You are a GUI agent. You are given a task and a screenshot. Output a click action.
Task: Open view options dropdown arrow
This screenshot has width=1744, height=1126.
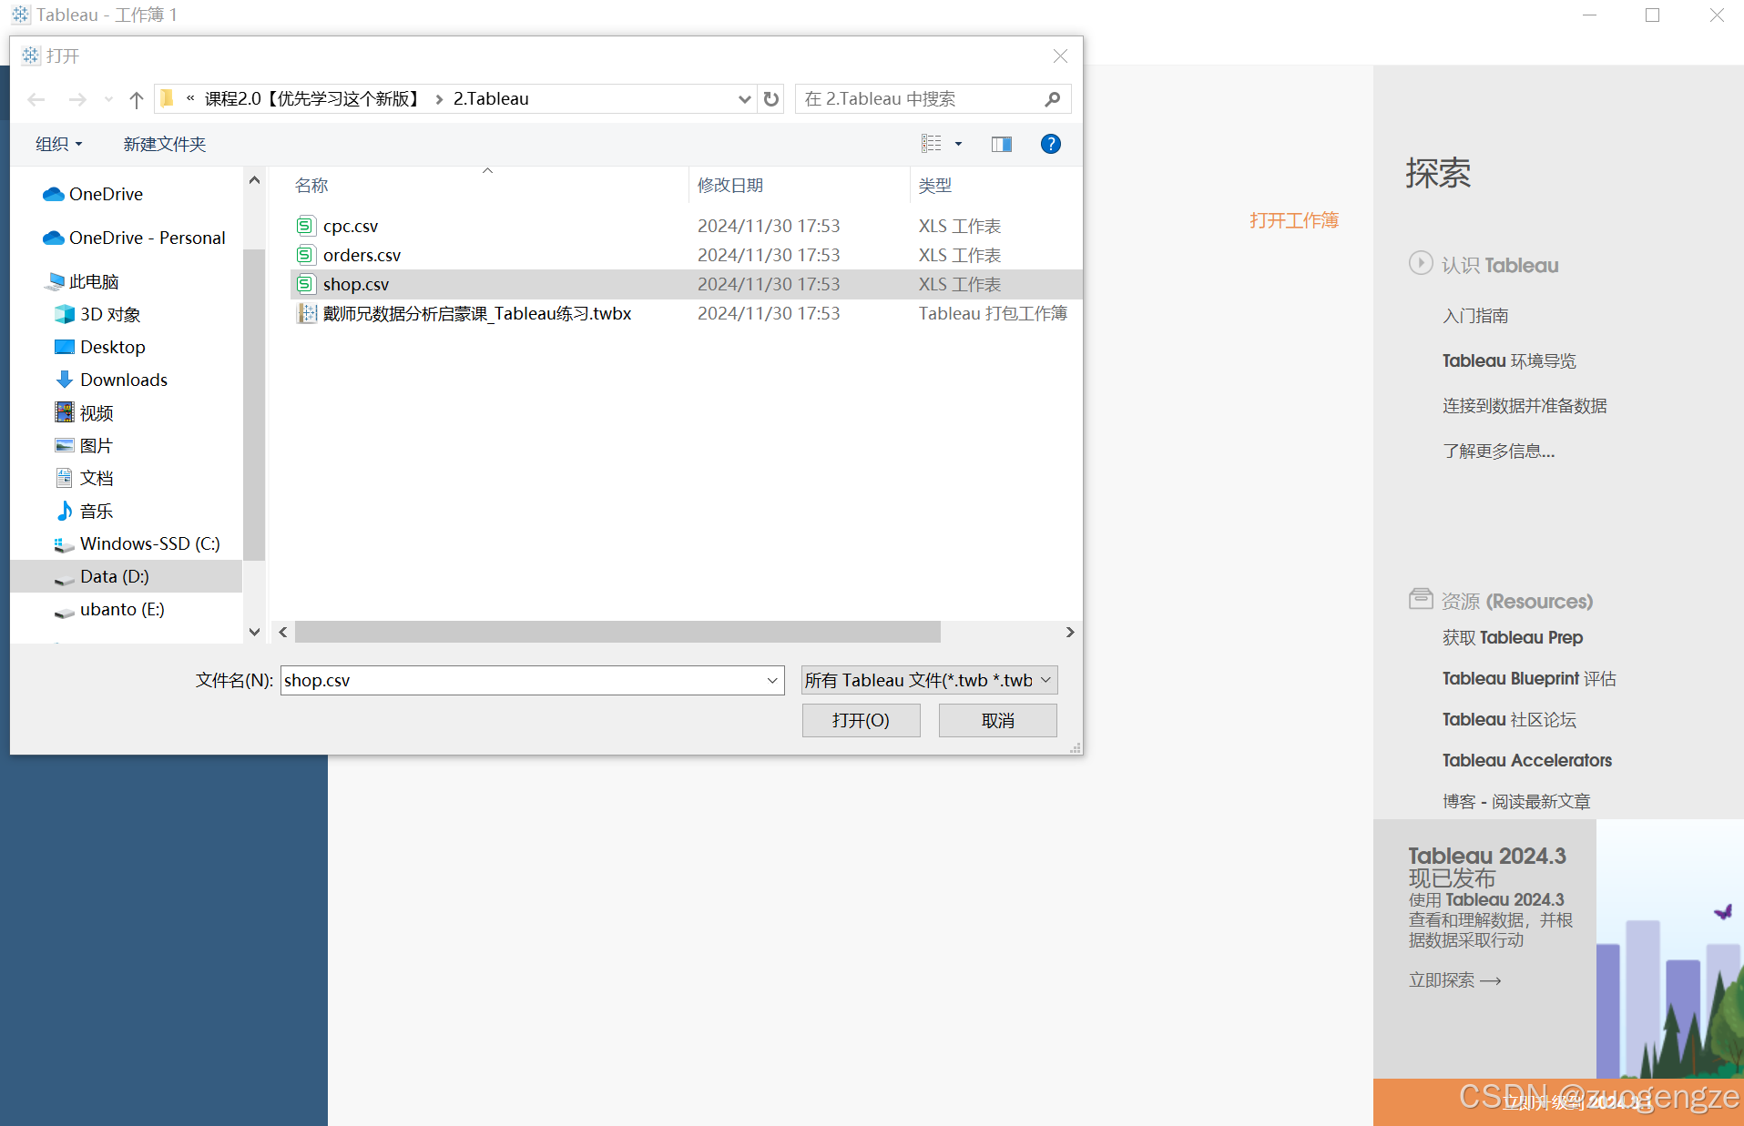958,144
